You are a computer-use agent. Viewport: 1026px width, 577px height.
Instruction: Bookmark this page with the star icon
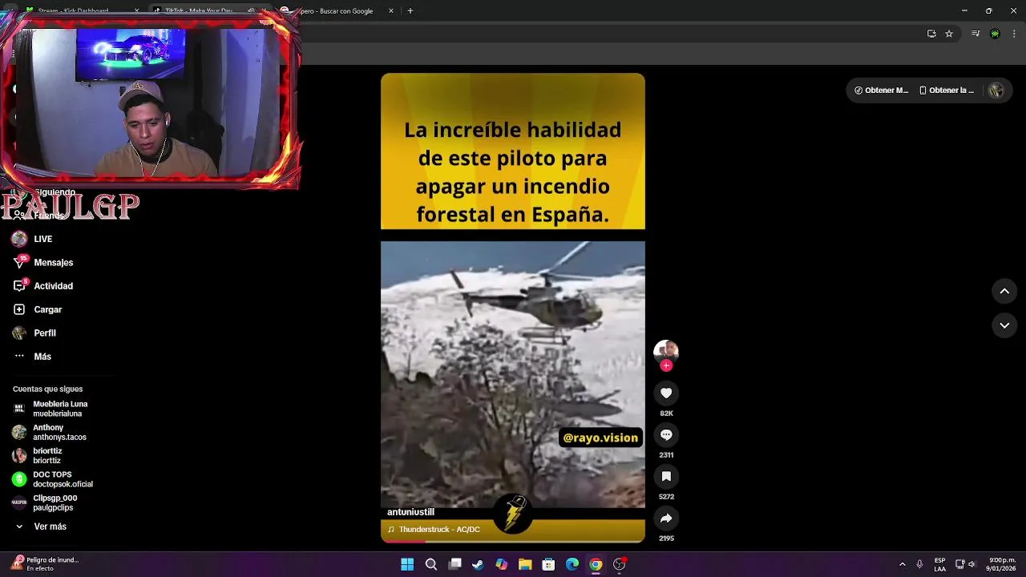pos(949,34)
